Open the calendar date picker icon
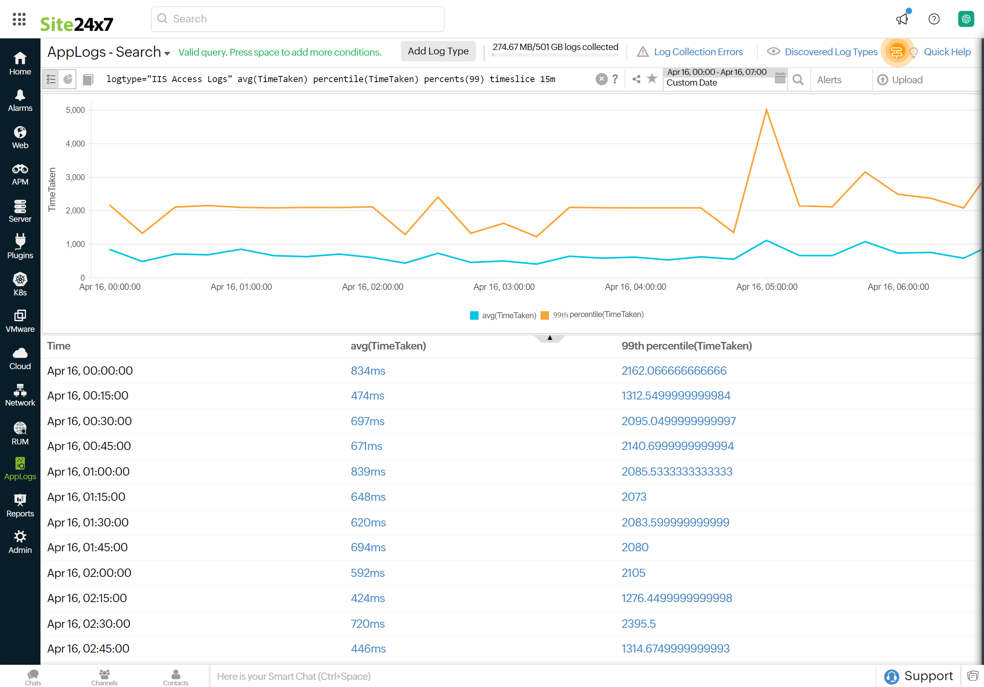 (x=780, y=78)
